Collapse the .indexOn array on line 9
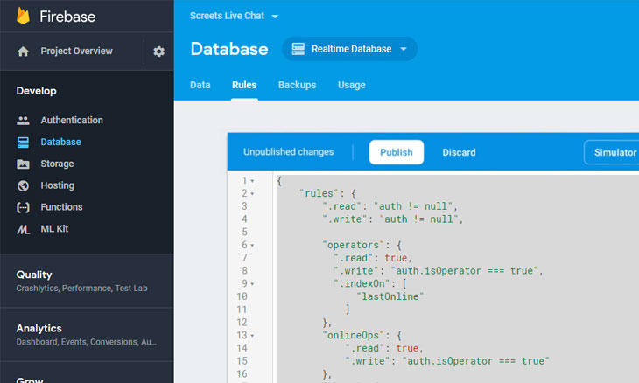 pyautogui.click(x=252, y=284)
